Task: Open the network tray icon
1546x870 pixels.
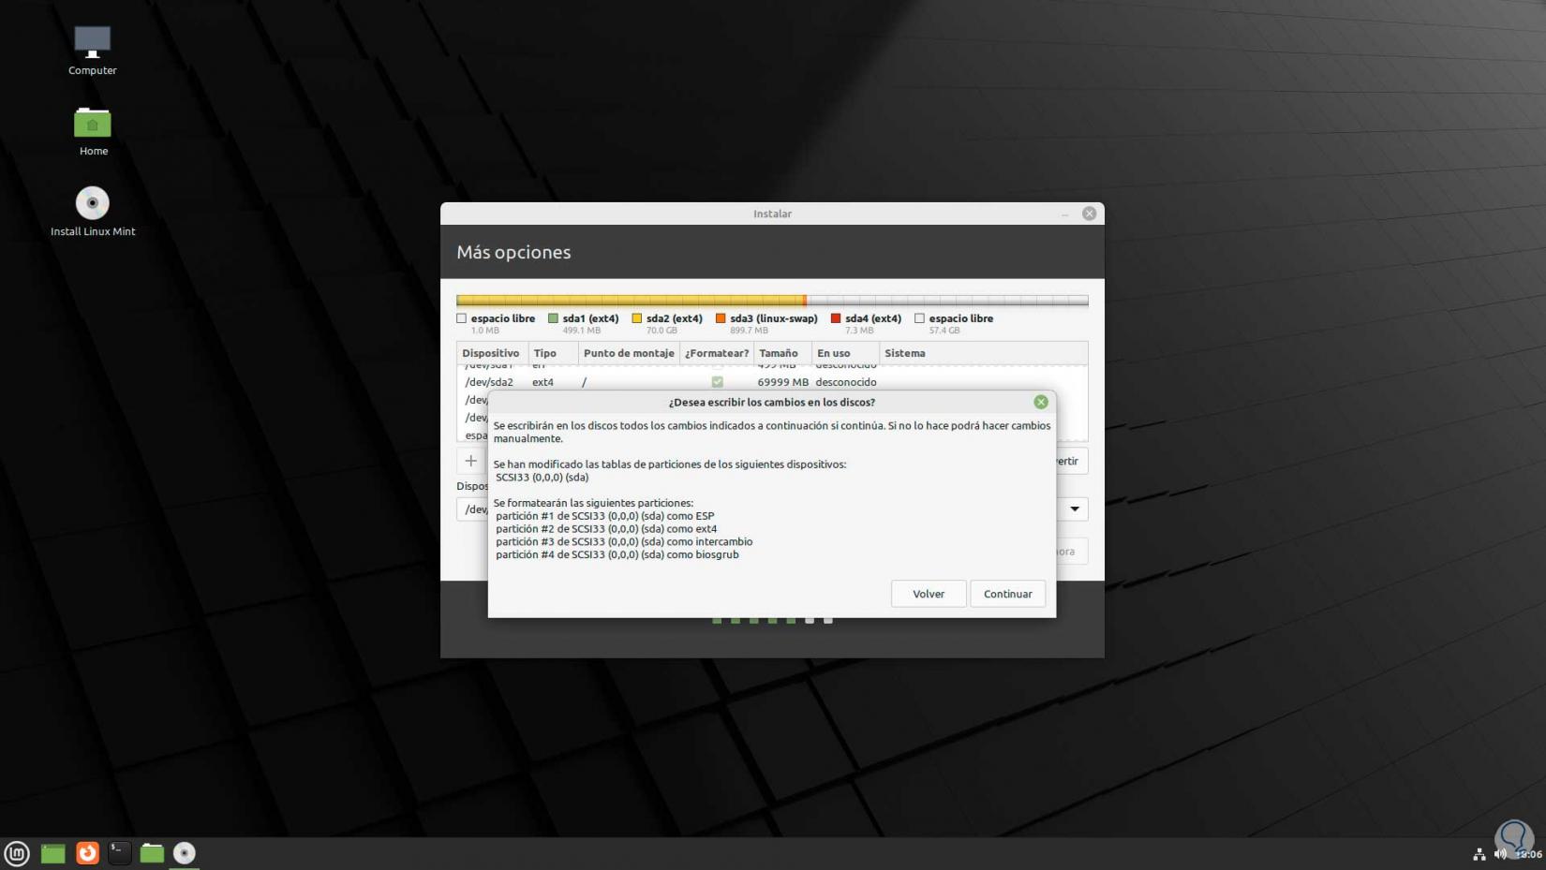Action: click(1479, 854)
